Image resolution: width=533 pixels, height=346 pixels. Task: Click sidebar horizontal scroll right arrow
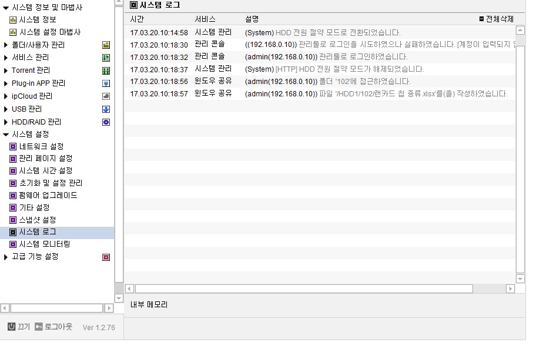click(x=109, y=308)
